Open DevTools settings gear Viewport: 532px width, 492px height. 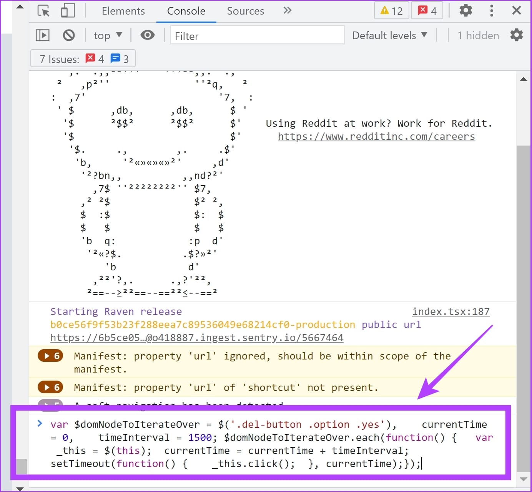465,10
